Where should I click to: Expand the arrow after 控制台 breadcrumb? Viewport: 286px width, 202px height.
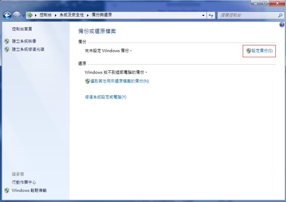56,15
